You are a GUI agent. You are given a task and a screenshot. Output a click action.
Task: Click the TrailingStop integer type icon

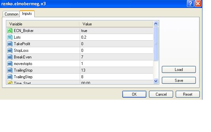[x=10, y=70]
